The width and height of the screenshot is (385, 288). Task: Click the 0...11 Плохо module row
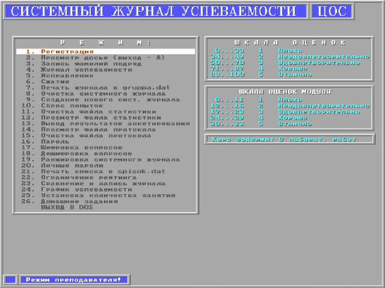tap(258, 100)
